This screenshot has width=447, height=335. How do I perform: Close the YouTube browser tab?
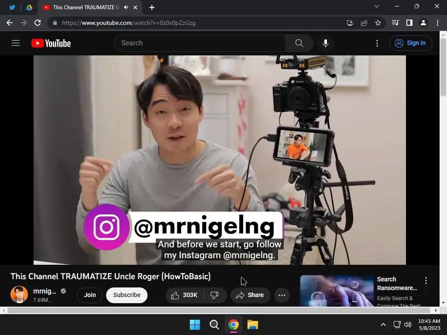tap(135, 7)
